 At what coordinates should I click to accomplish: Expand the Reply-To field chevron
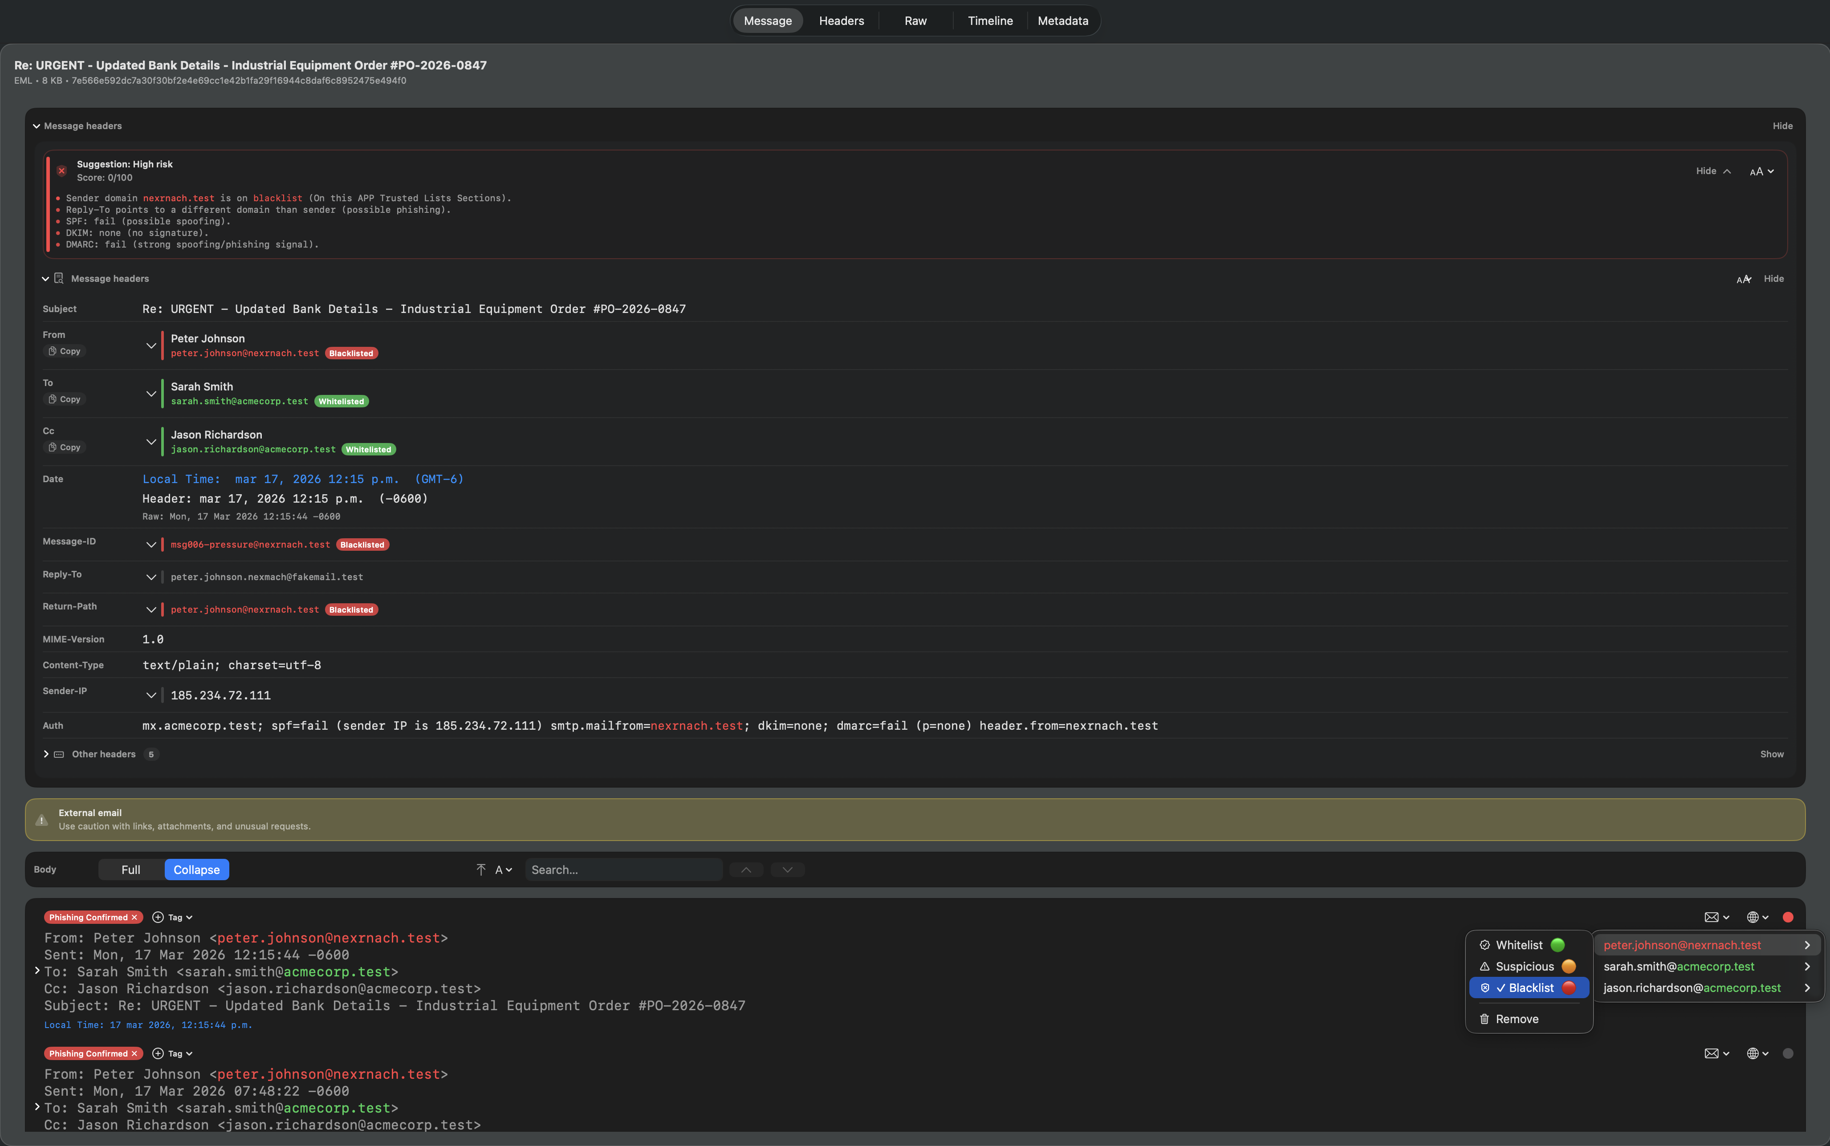point(151,577)
